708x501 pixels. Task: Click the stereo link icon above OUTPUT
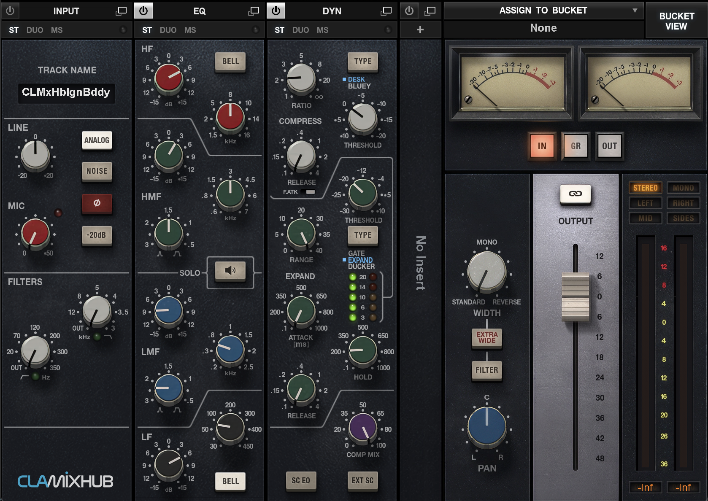coord(576,194)
